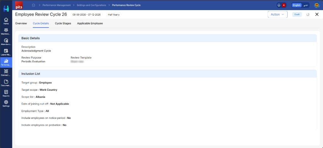Click the notifications bell icon

point(279,5)
